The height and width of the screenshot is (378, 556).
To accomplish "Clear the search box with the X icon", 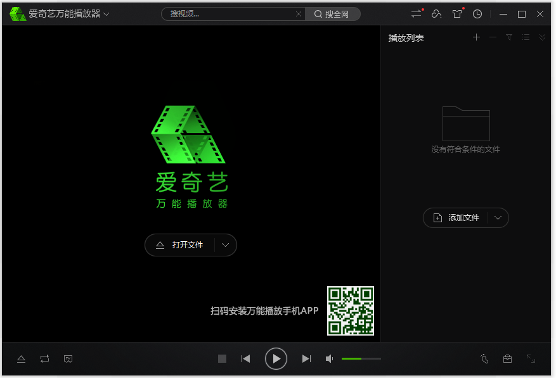I will (x=299, y=14).
